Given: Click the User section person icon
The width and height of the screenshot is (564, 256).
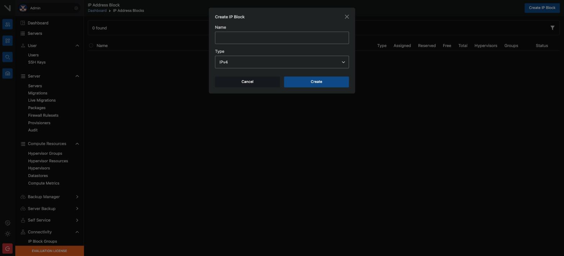Looking at the screenshot, I should [x=23, y=46].
